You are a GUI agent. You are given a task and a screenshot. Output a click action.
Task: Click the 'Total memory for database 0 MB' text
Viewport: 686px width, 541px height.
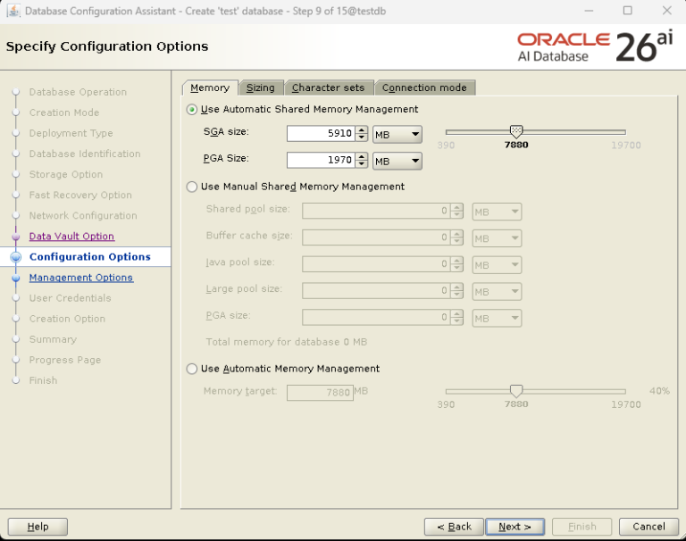click(287, 342)
